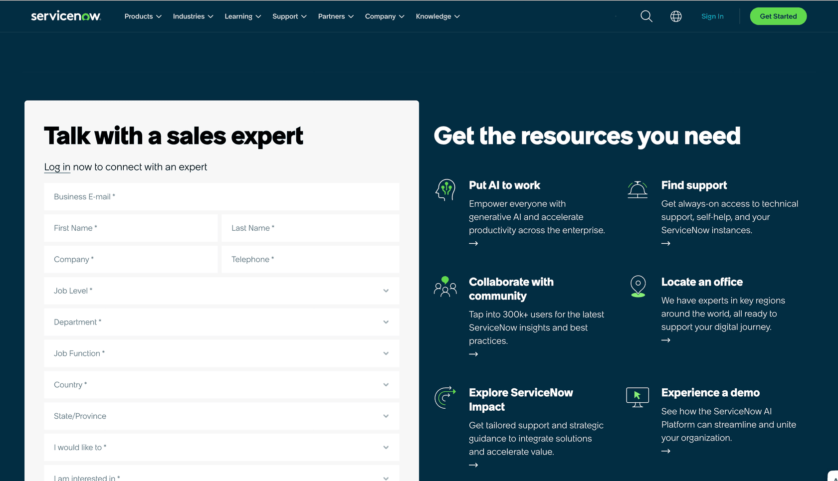The image size is (838, 481).
Task: Follow the arrow under Locate an office
Action: [666, 340]
